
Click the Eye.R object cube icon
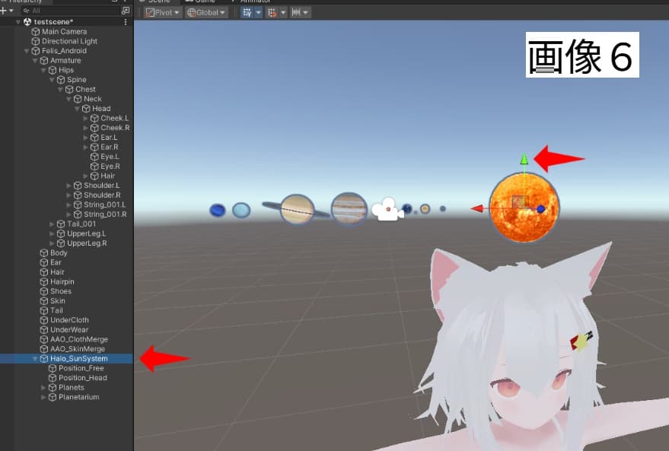point(94,167)
